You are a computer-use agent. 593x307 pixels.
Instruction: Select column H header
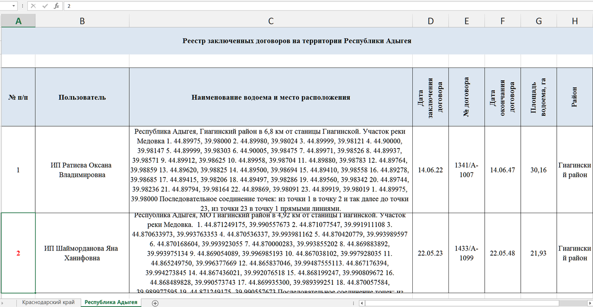click(x=575, y=21)
